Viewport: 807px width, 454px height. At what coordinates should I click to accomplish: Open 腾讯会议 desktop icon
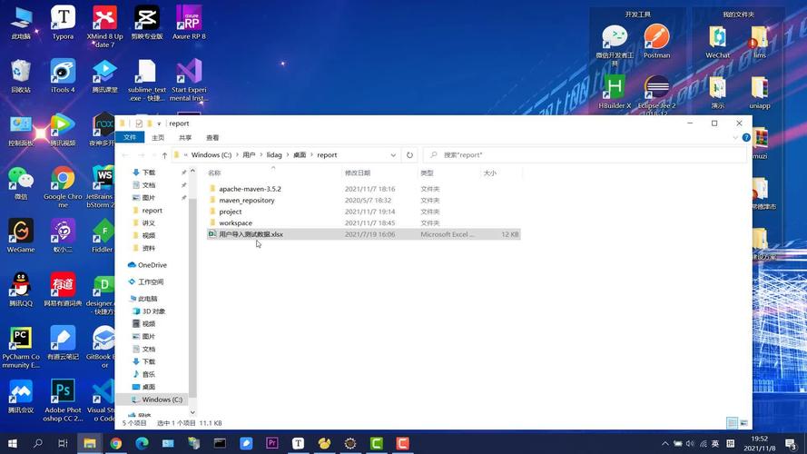click(x=21, y=397)
